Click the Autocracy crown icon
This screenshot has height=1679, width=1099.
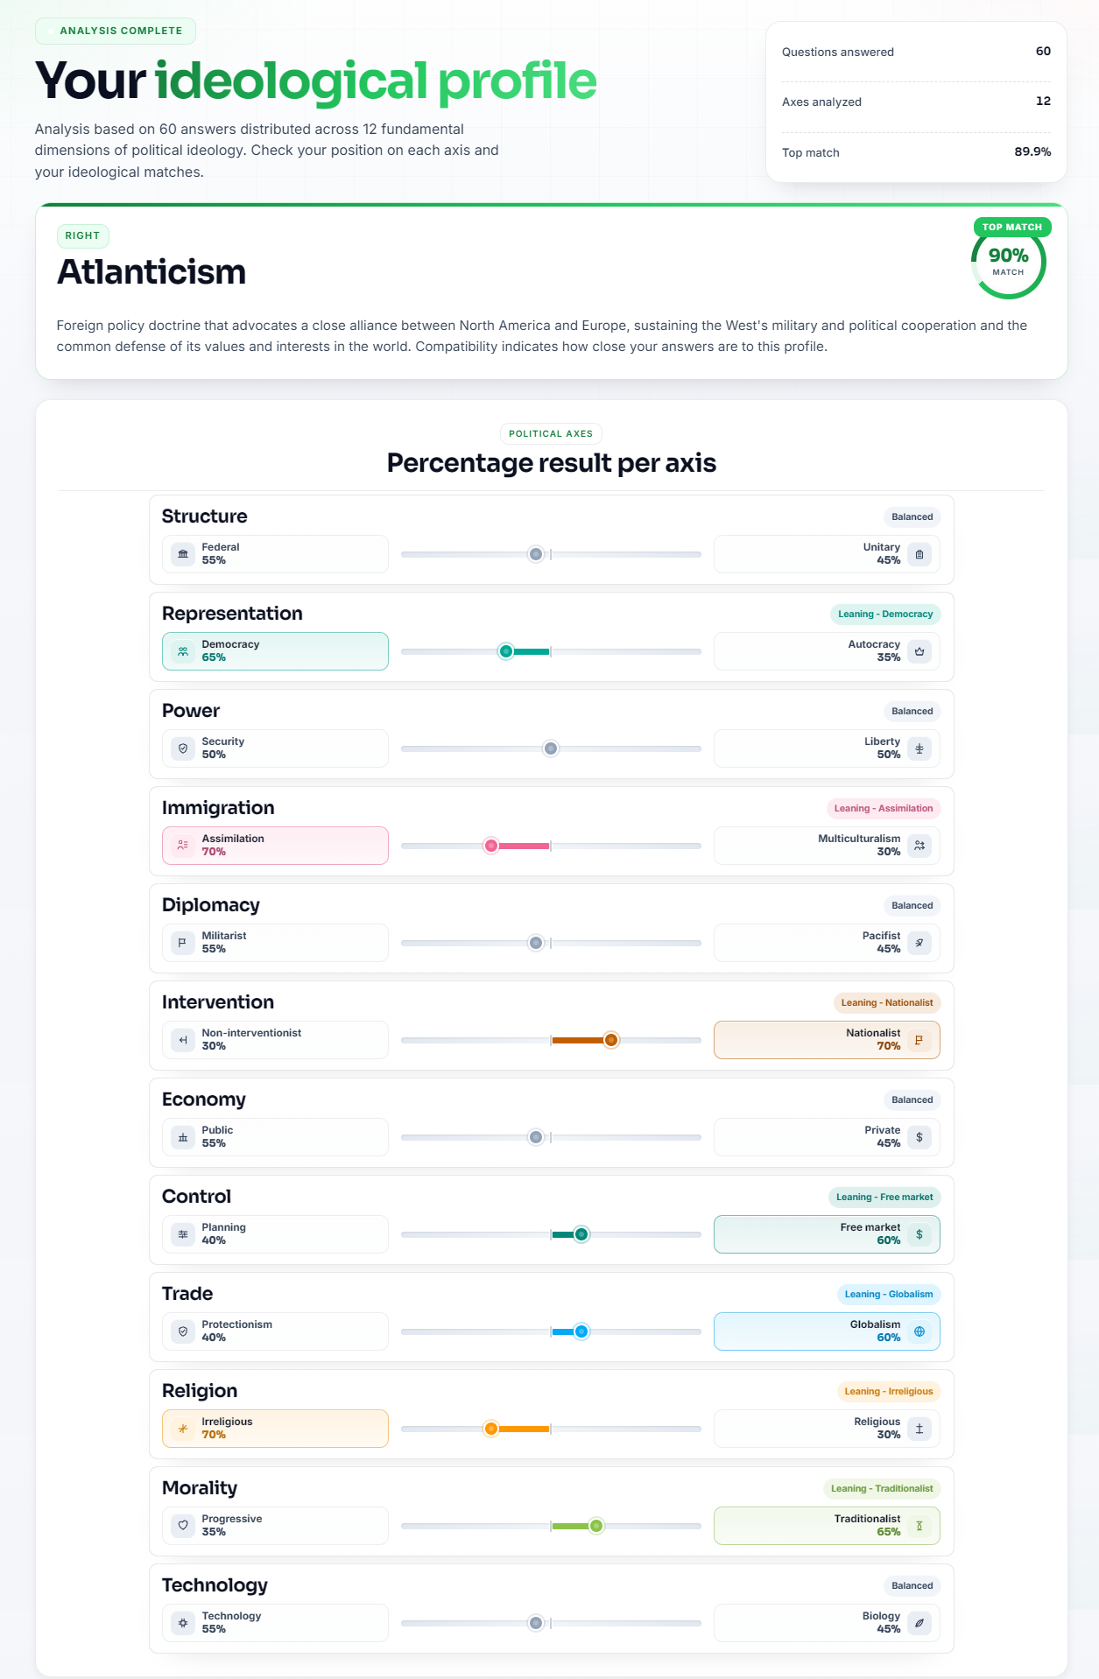[919, 651]
